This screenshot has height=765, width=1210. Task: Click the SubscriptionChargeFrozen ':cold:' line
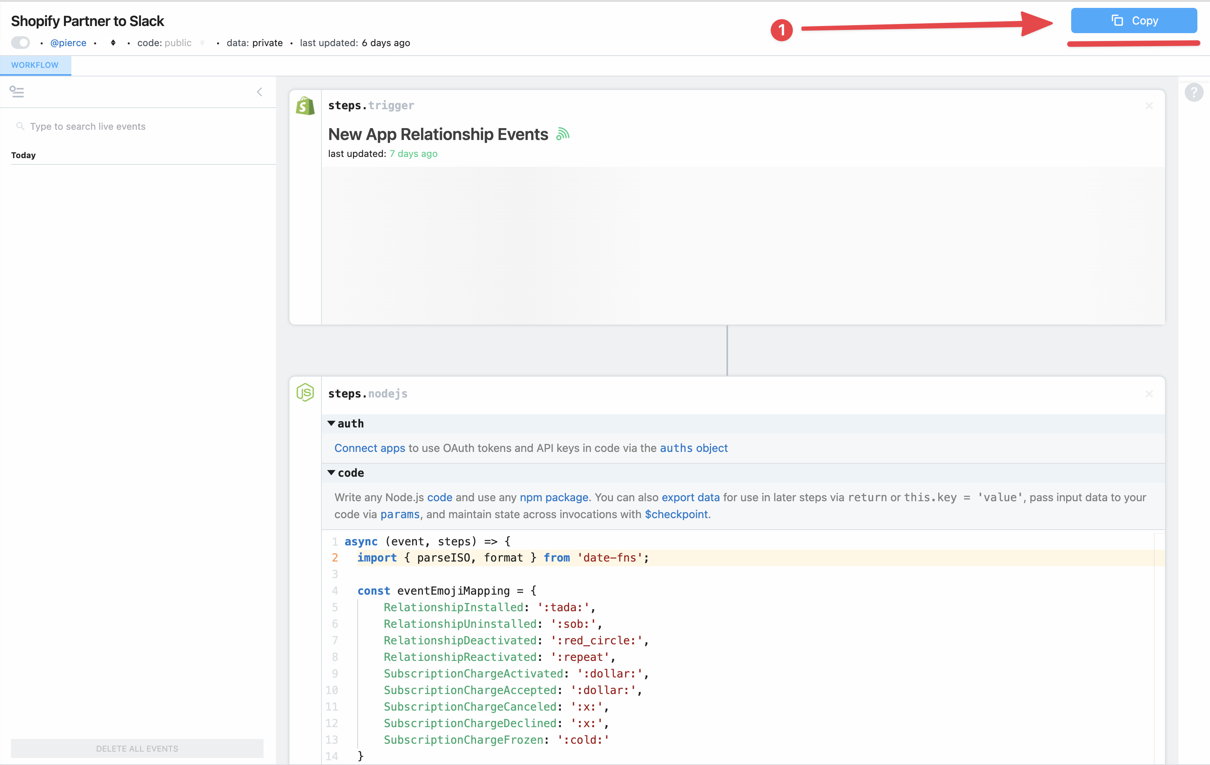point(496,740)
